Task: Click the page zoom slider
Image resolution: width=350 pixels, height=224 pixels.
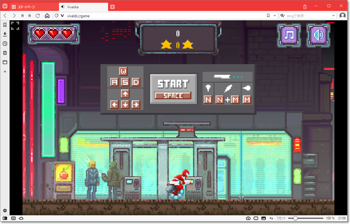Action: click(306, 218)
